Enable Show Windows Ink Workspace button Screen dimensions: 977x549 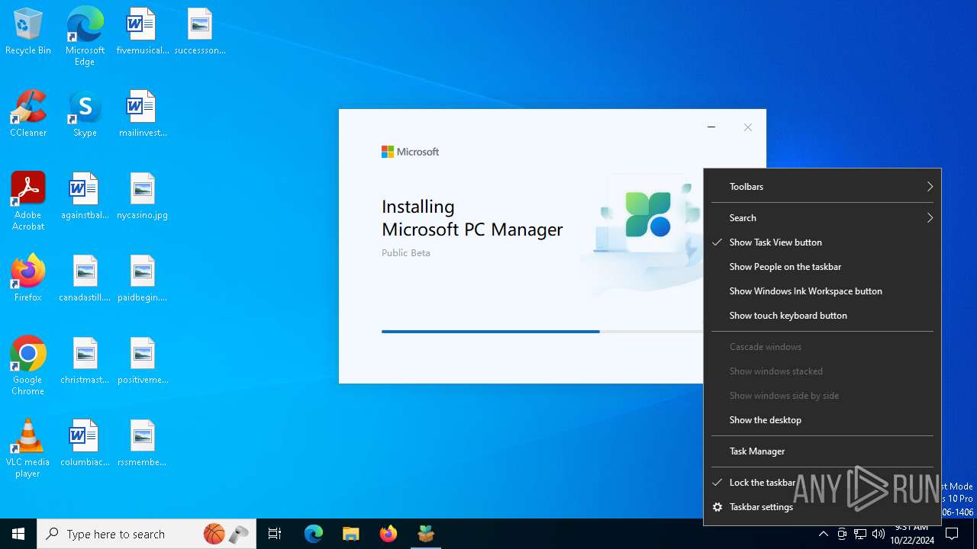coord(822,291)
